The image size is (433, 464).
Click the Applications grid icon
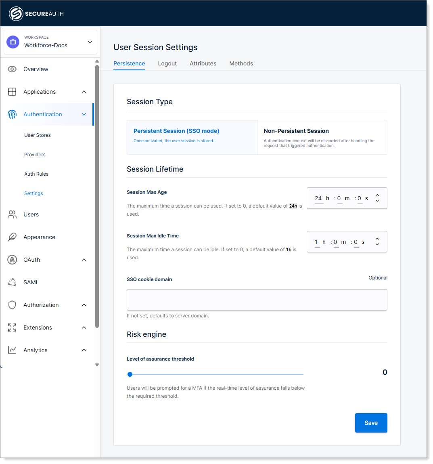point(12,92)
